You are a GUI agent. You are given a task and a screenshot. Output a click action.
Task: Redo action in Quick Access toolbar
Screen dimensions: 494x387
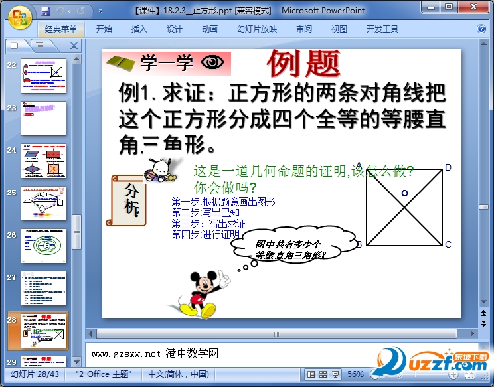(x=80, y=11)
